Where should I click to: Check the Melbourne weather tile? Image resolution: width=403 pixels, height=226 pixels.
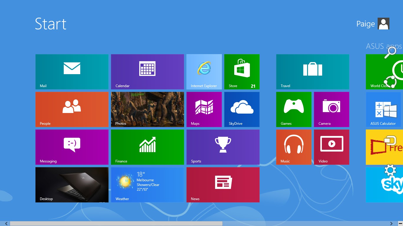click(x=148, y=185)
